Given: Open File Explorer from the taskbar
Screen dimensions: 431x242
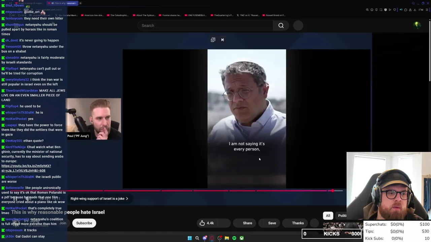Looking at the screenshot, I should pyautogui.click(x=227, y=238).
